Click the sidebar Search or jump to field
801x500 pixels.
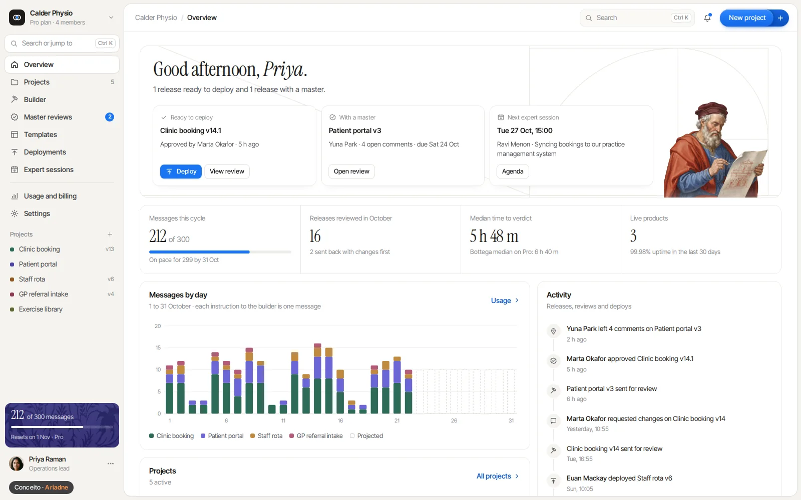coord(62,43)
